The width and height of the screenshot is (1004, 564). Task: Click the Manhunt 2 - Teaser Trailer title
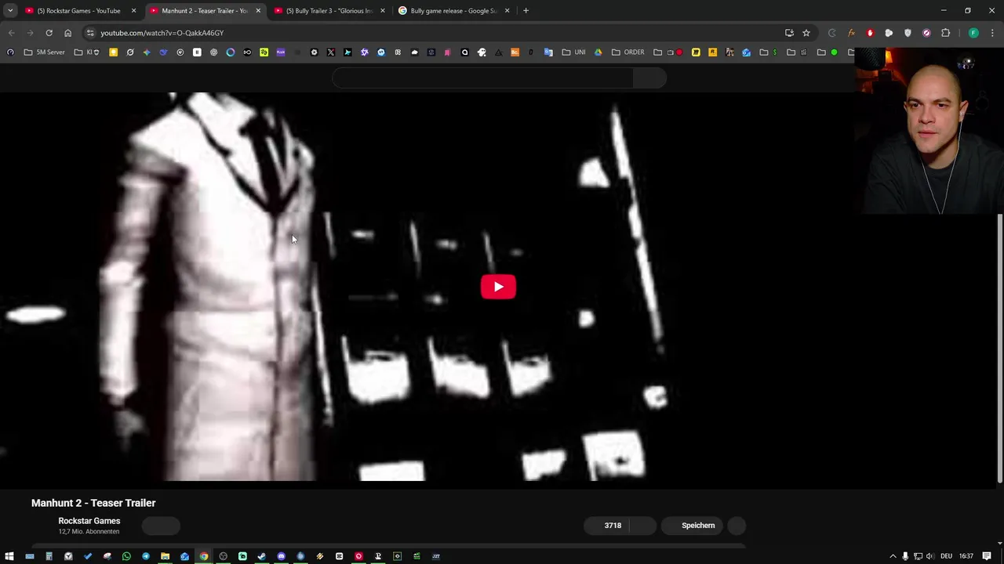tap(93, 503)
